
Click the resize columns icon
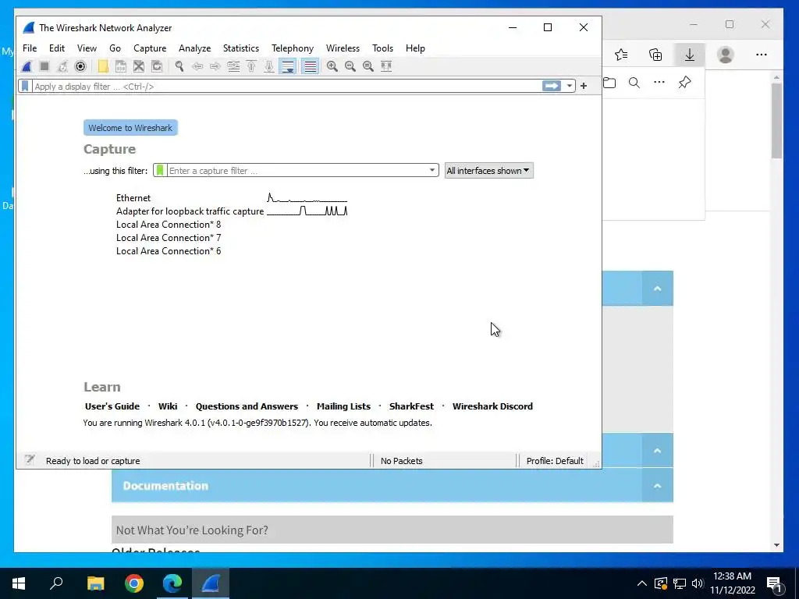point(386,66)
